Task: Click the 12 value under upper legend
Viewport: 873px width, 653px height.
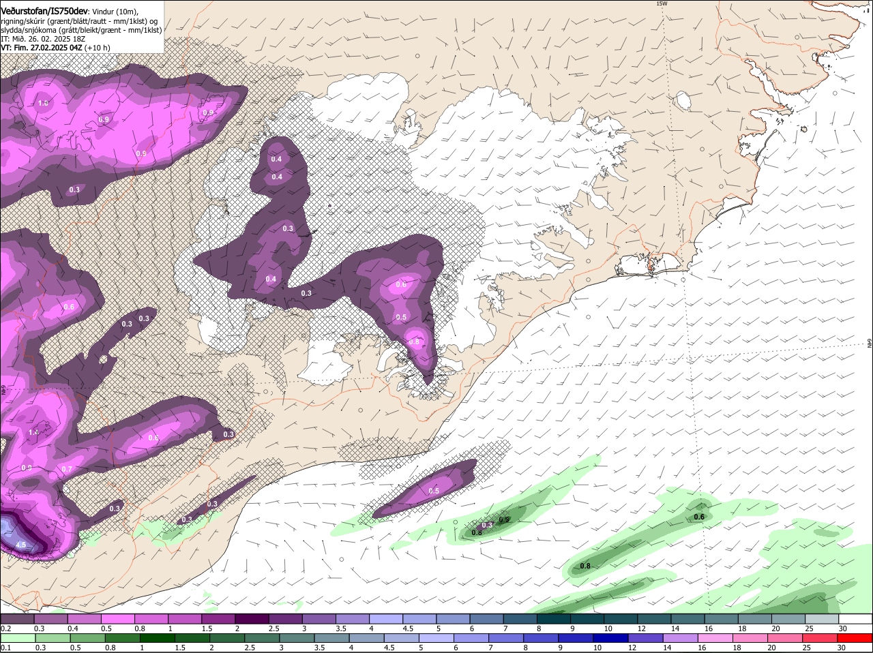Action: tap(641, 628)
